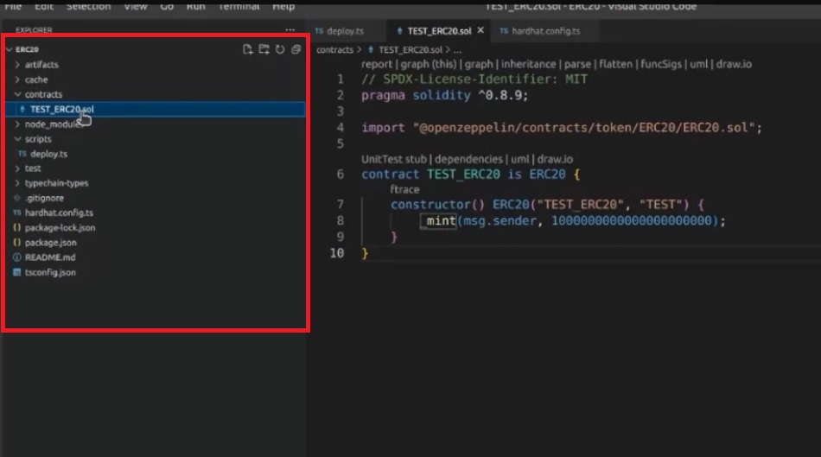
Task: Click the New File icon in Explorer
Action: [248, 49]
